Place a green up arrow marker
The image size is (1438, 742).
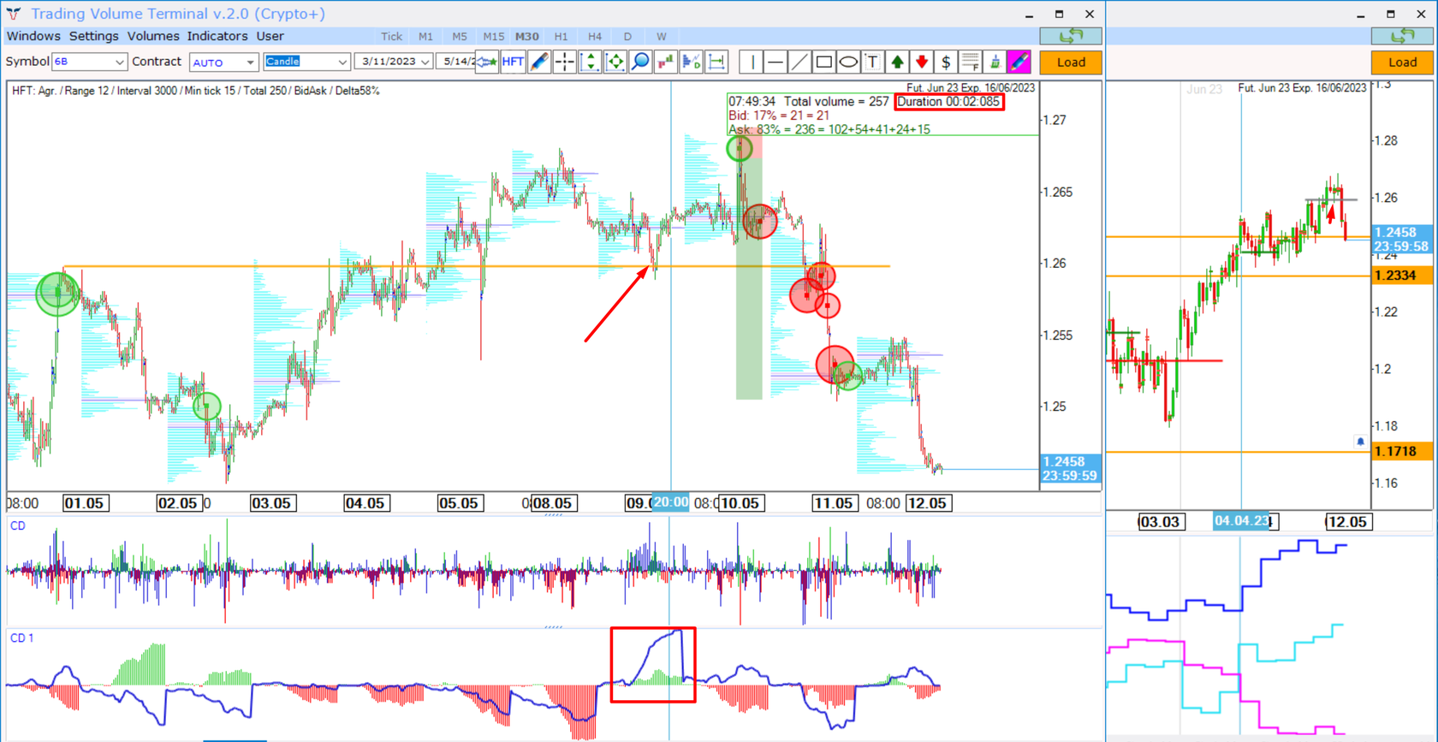tap(897, 62)
